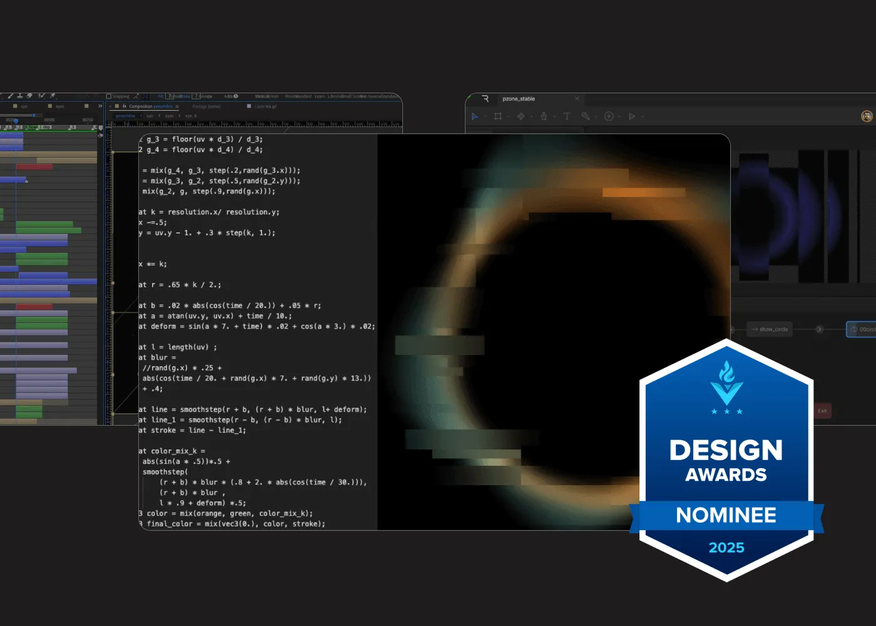Click the Fill color option in AE toolbar

[x=161, y=96]
